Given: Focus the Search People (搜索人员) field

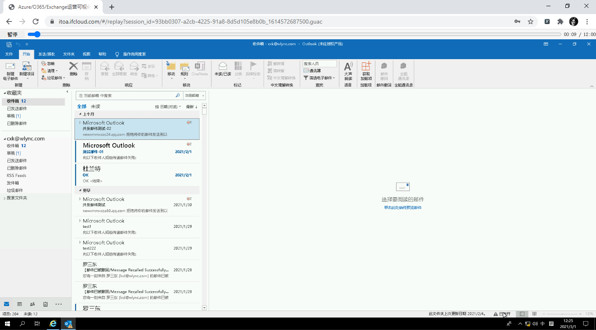Looking at the screenshot, I should pos(320,64).
